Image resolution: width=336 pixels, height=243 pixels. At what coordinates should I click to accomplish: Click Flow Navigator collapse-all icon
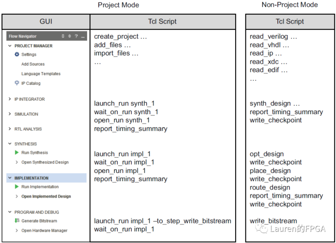pos(63,36)
